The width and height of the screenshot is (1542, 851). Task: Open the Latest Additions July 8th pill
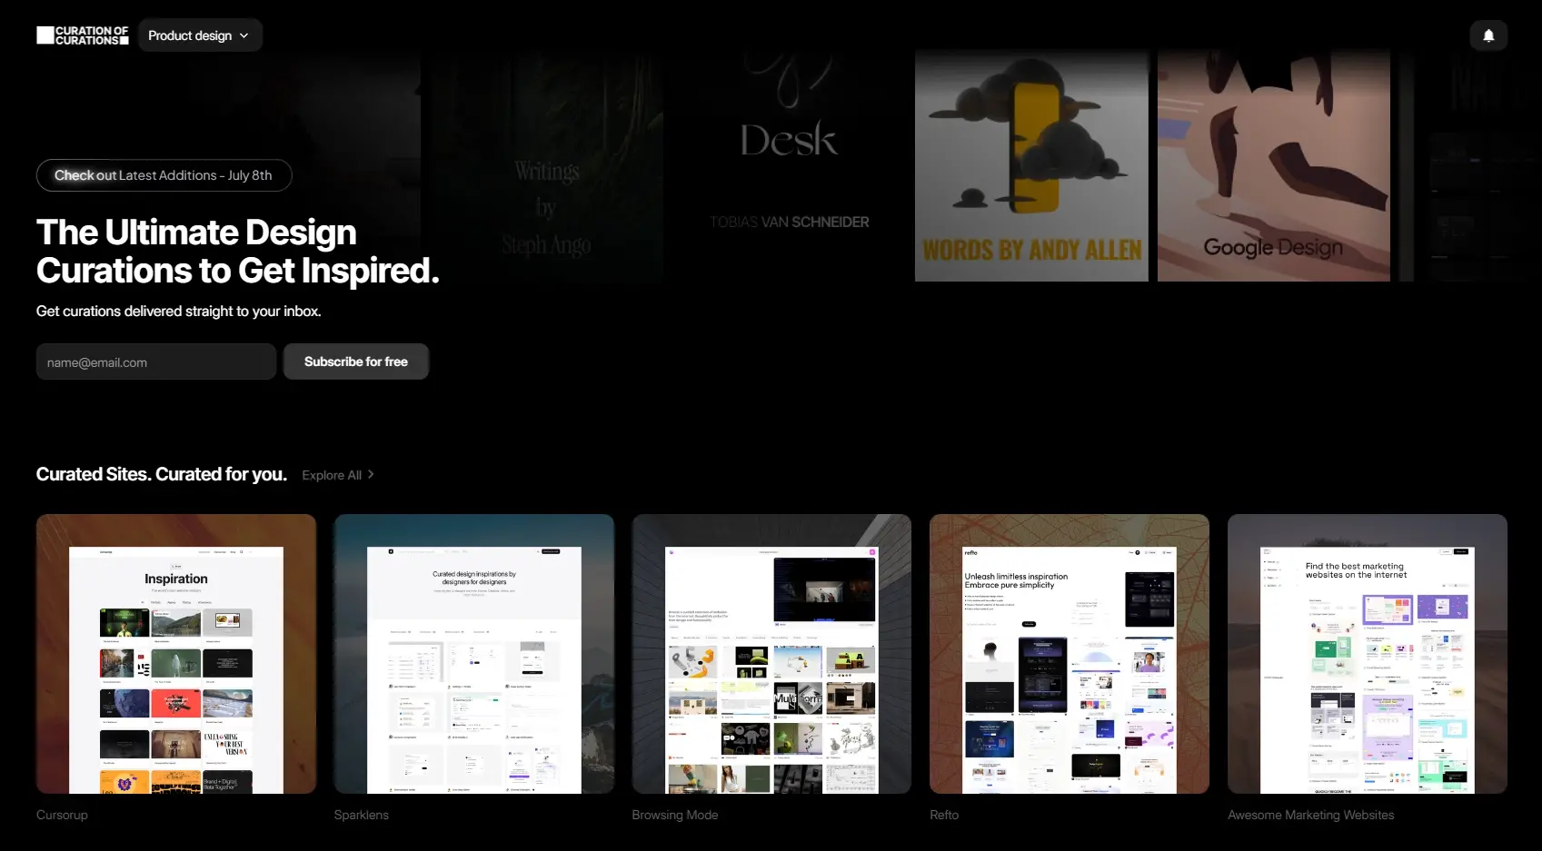tap(164, 175)
